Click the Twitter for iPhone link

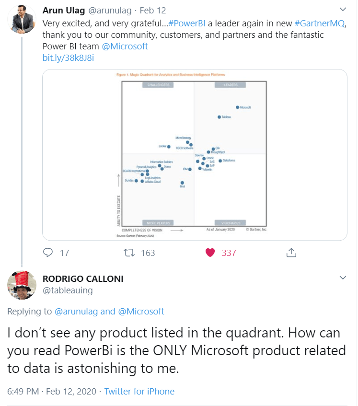point(139,391)
